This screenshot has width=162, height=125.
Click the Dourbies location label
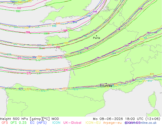106,86
